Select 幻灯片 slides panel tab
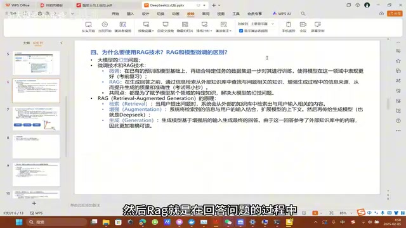The width and height of the screenshot is (406, 228). [x=38, y=43]
